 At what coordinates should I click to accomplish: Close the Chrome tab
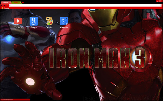(x=20, y=3)
